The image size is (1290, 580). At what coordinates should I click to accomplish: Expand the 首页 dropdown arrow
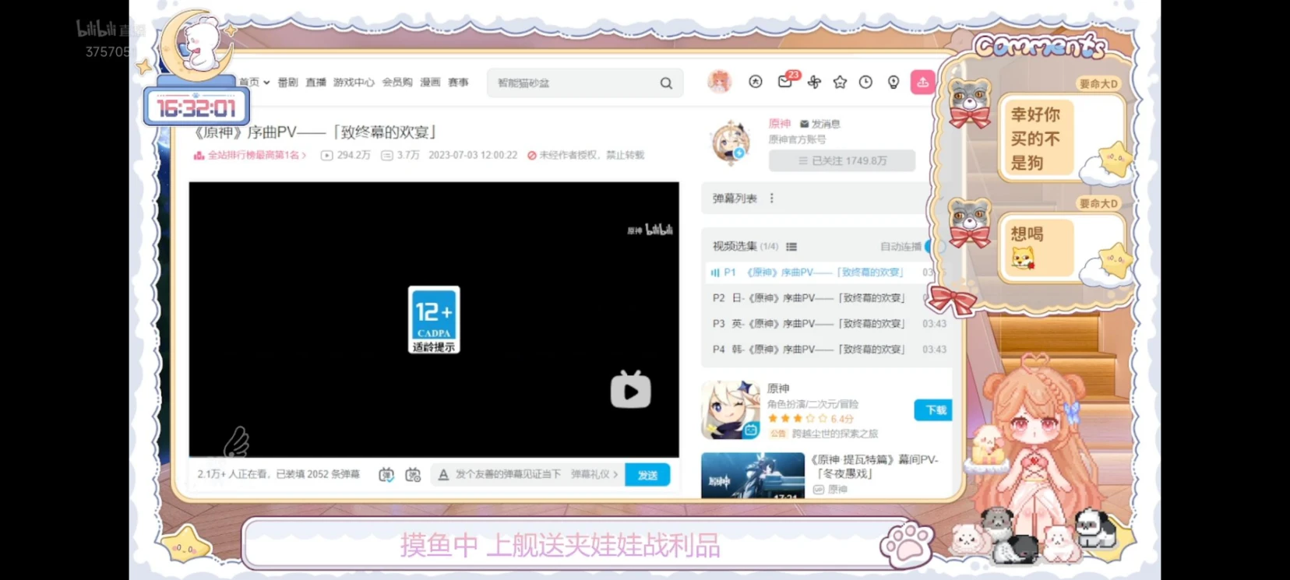(x=266, y=83)
